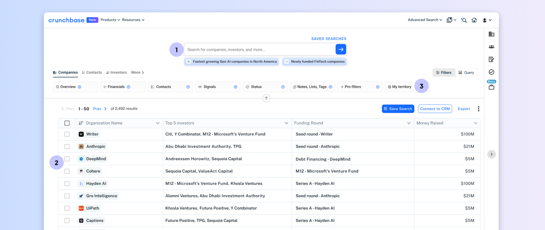
Task: Click the Anthropic company logo
Action: (x=81, y=147)
